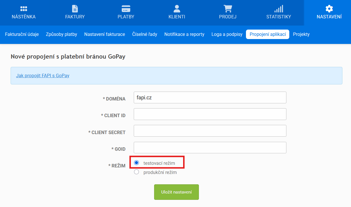Viewport: 351px width, 207px height.
Task: Go to Fakturační údaje tab
Action: [22, 34]
